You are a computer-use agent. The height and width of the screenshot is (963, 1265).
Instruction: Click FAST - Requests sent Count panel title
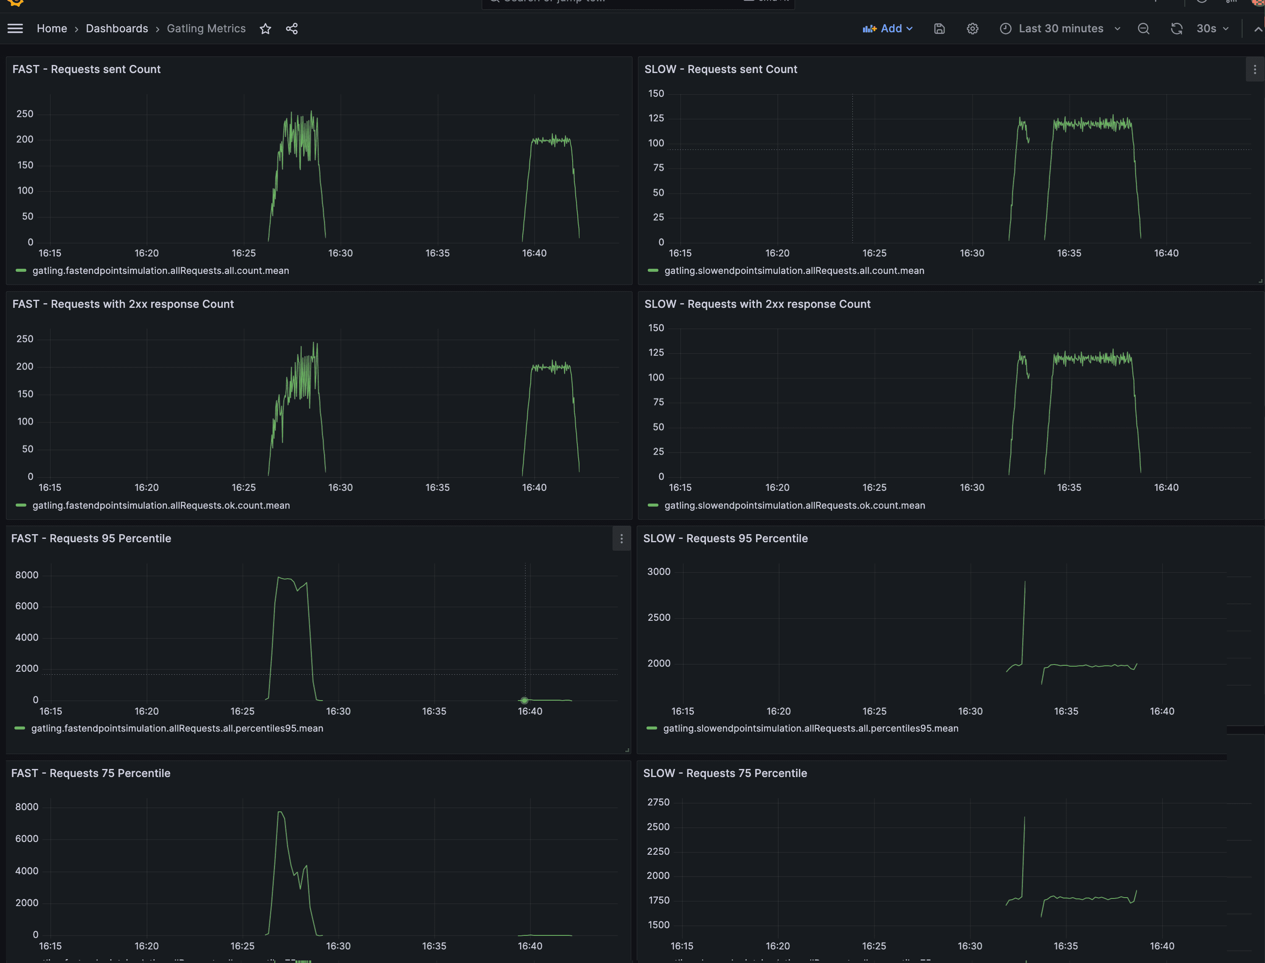pos(87,69)
